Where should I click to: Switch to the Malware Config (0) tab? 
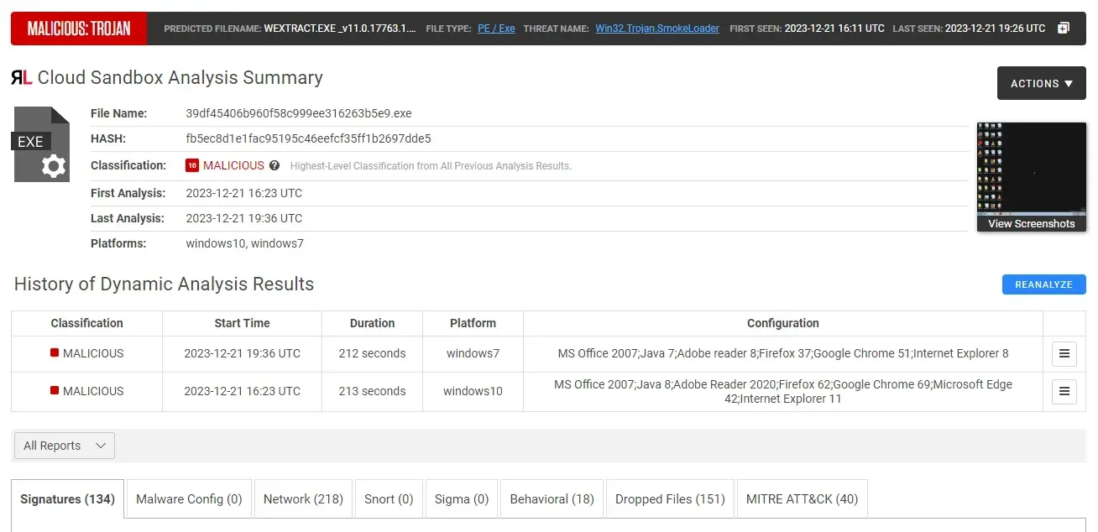pyautogui.click(x=188, y=498)
